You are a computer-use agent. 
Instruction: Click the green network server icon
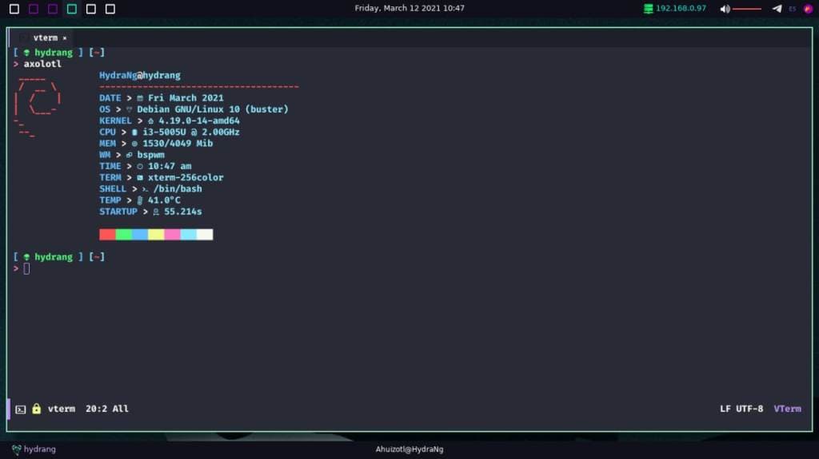click(648, 9)
